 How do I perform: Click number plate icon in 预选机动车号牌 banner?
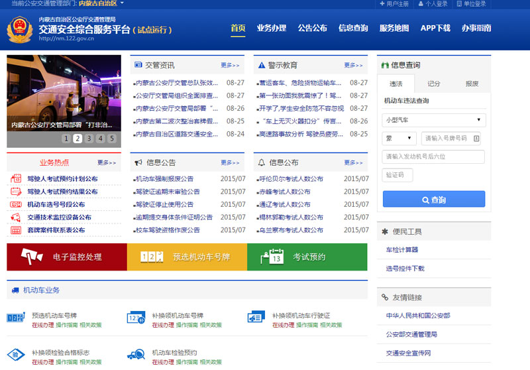pos(152,257)
